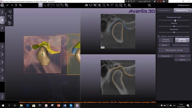
Task: Open Word from the taskbar
Action: (x=65, y=105)
